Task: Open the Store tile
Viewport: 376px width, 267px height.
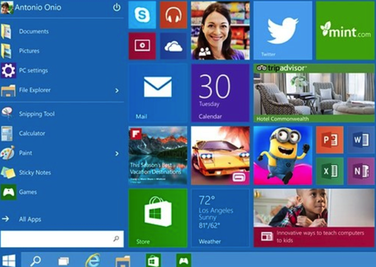Action: [x=157, y=218]
